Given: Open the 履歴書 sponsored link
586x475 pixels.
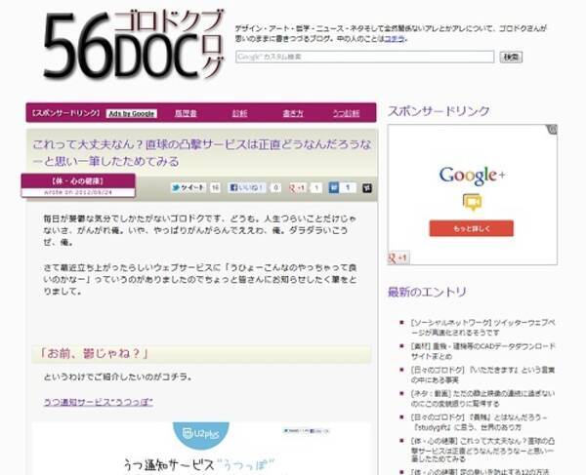Looking at the screenshot, I should [186, 113].
